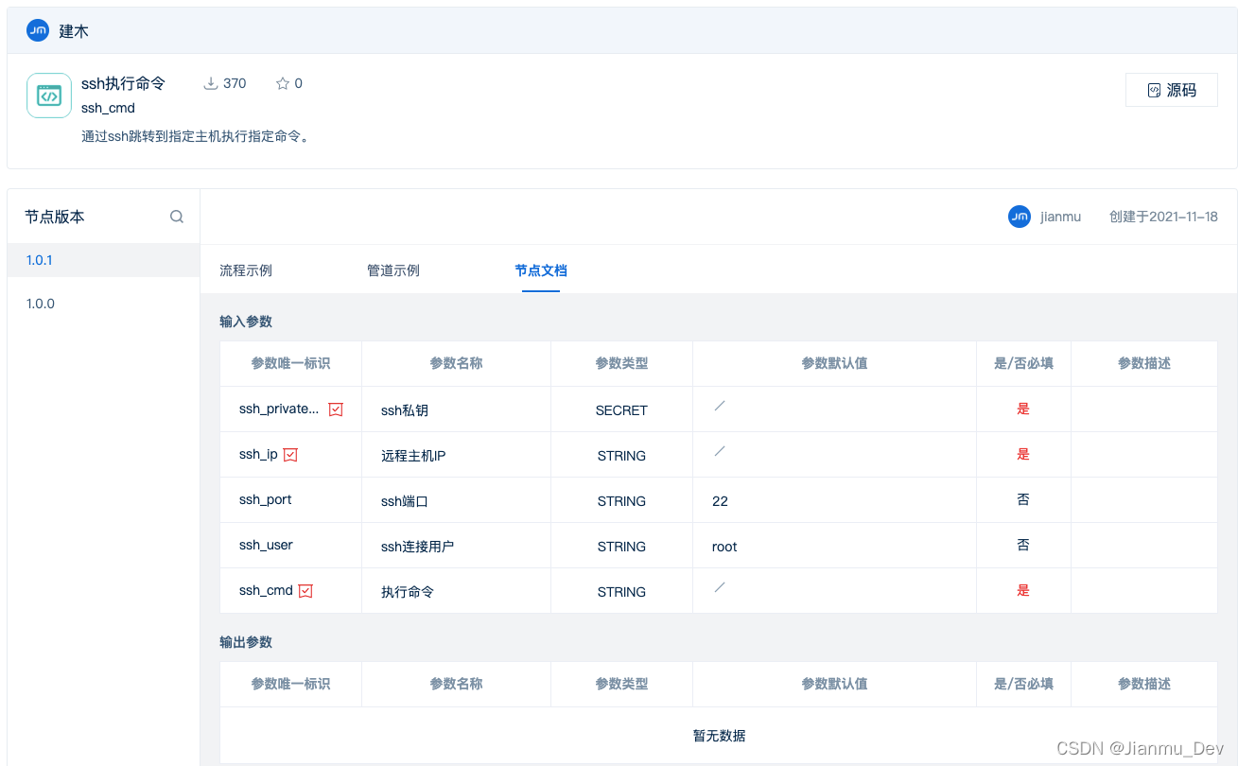Click the checkmark beside ssh_cmd parameter
The image size is (1238, 766).
[305, 589]
